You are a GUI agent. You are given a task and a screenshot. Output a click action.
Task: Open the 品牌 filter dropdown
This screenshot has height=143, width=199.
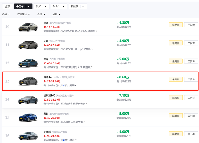click(41, 14)
